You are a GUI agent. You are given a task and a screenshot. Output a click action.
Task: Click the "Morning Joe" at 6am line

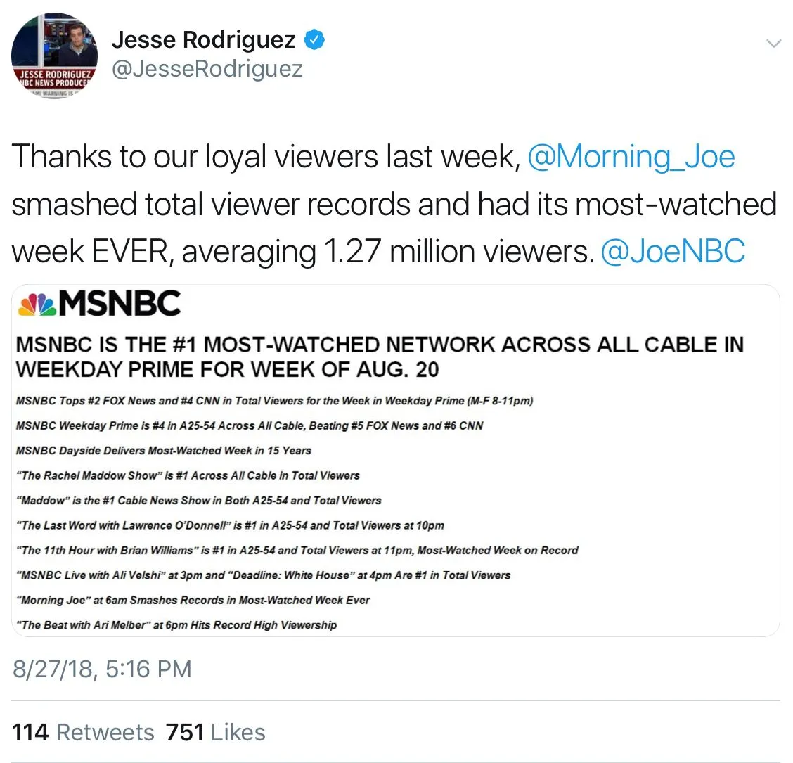click(193, 600)
